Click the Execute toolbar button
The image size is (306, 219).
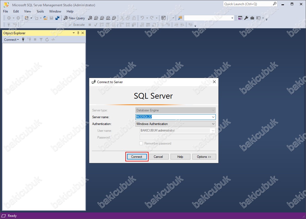click(x=77, y=25)
